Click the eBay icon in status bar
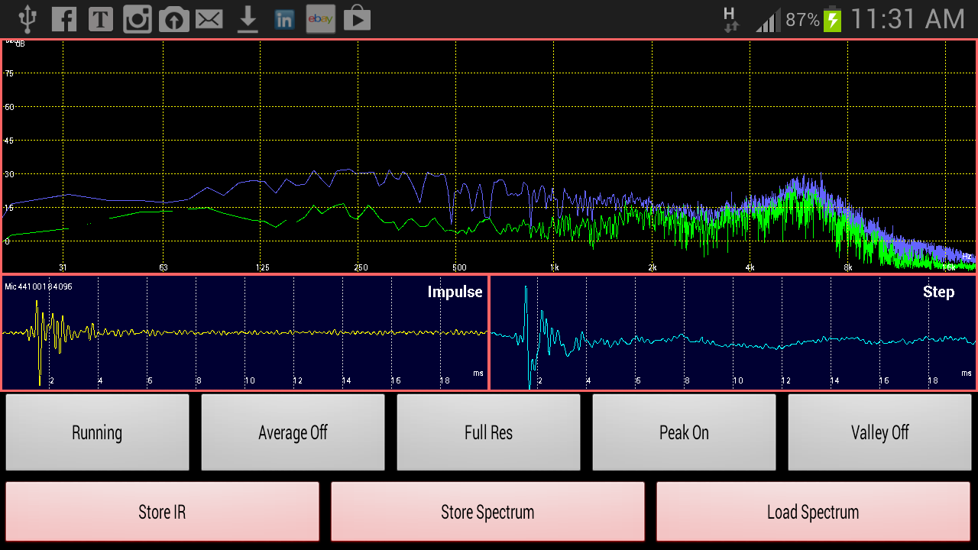The image size is (978, 550). (320, 18)
